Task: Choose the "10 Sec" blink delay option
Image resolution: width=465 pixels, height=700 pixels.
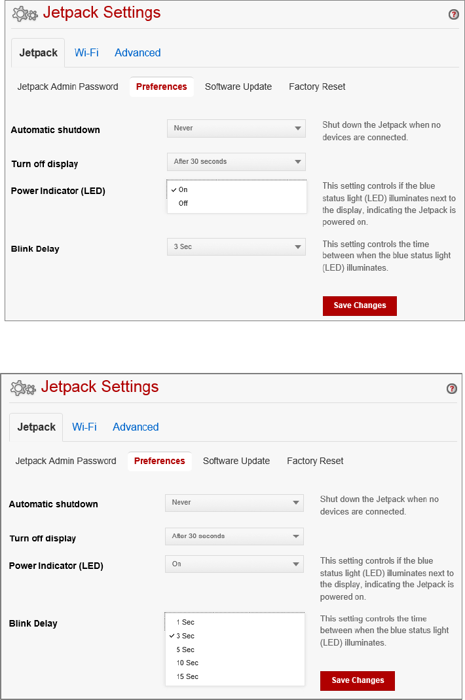Action: [187, 663]
